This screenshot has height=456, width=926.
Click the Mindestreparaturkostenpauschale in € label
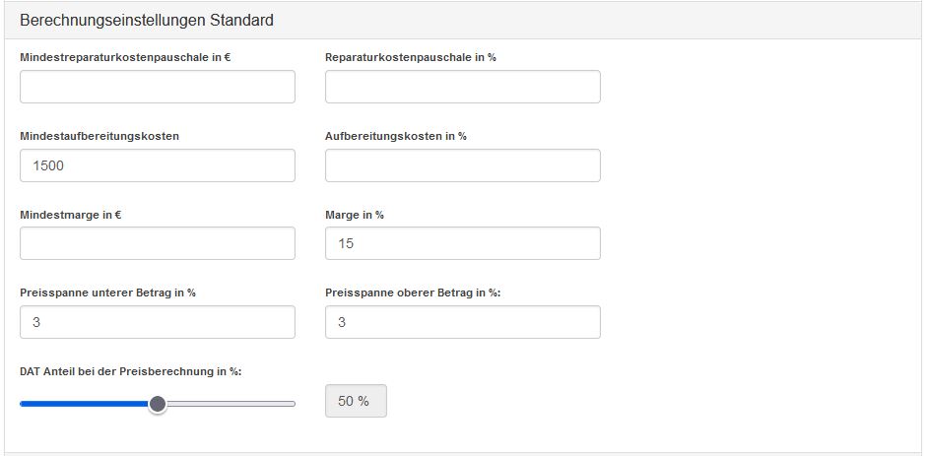click(x=124, y=57)
